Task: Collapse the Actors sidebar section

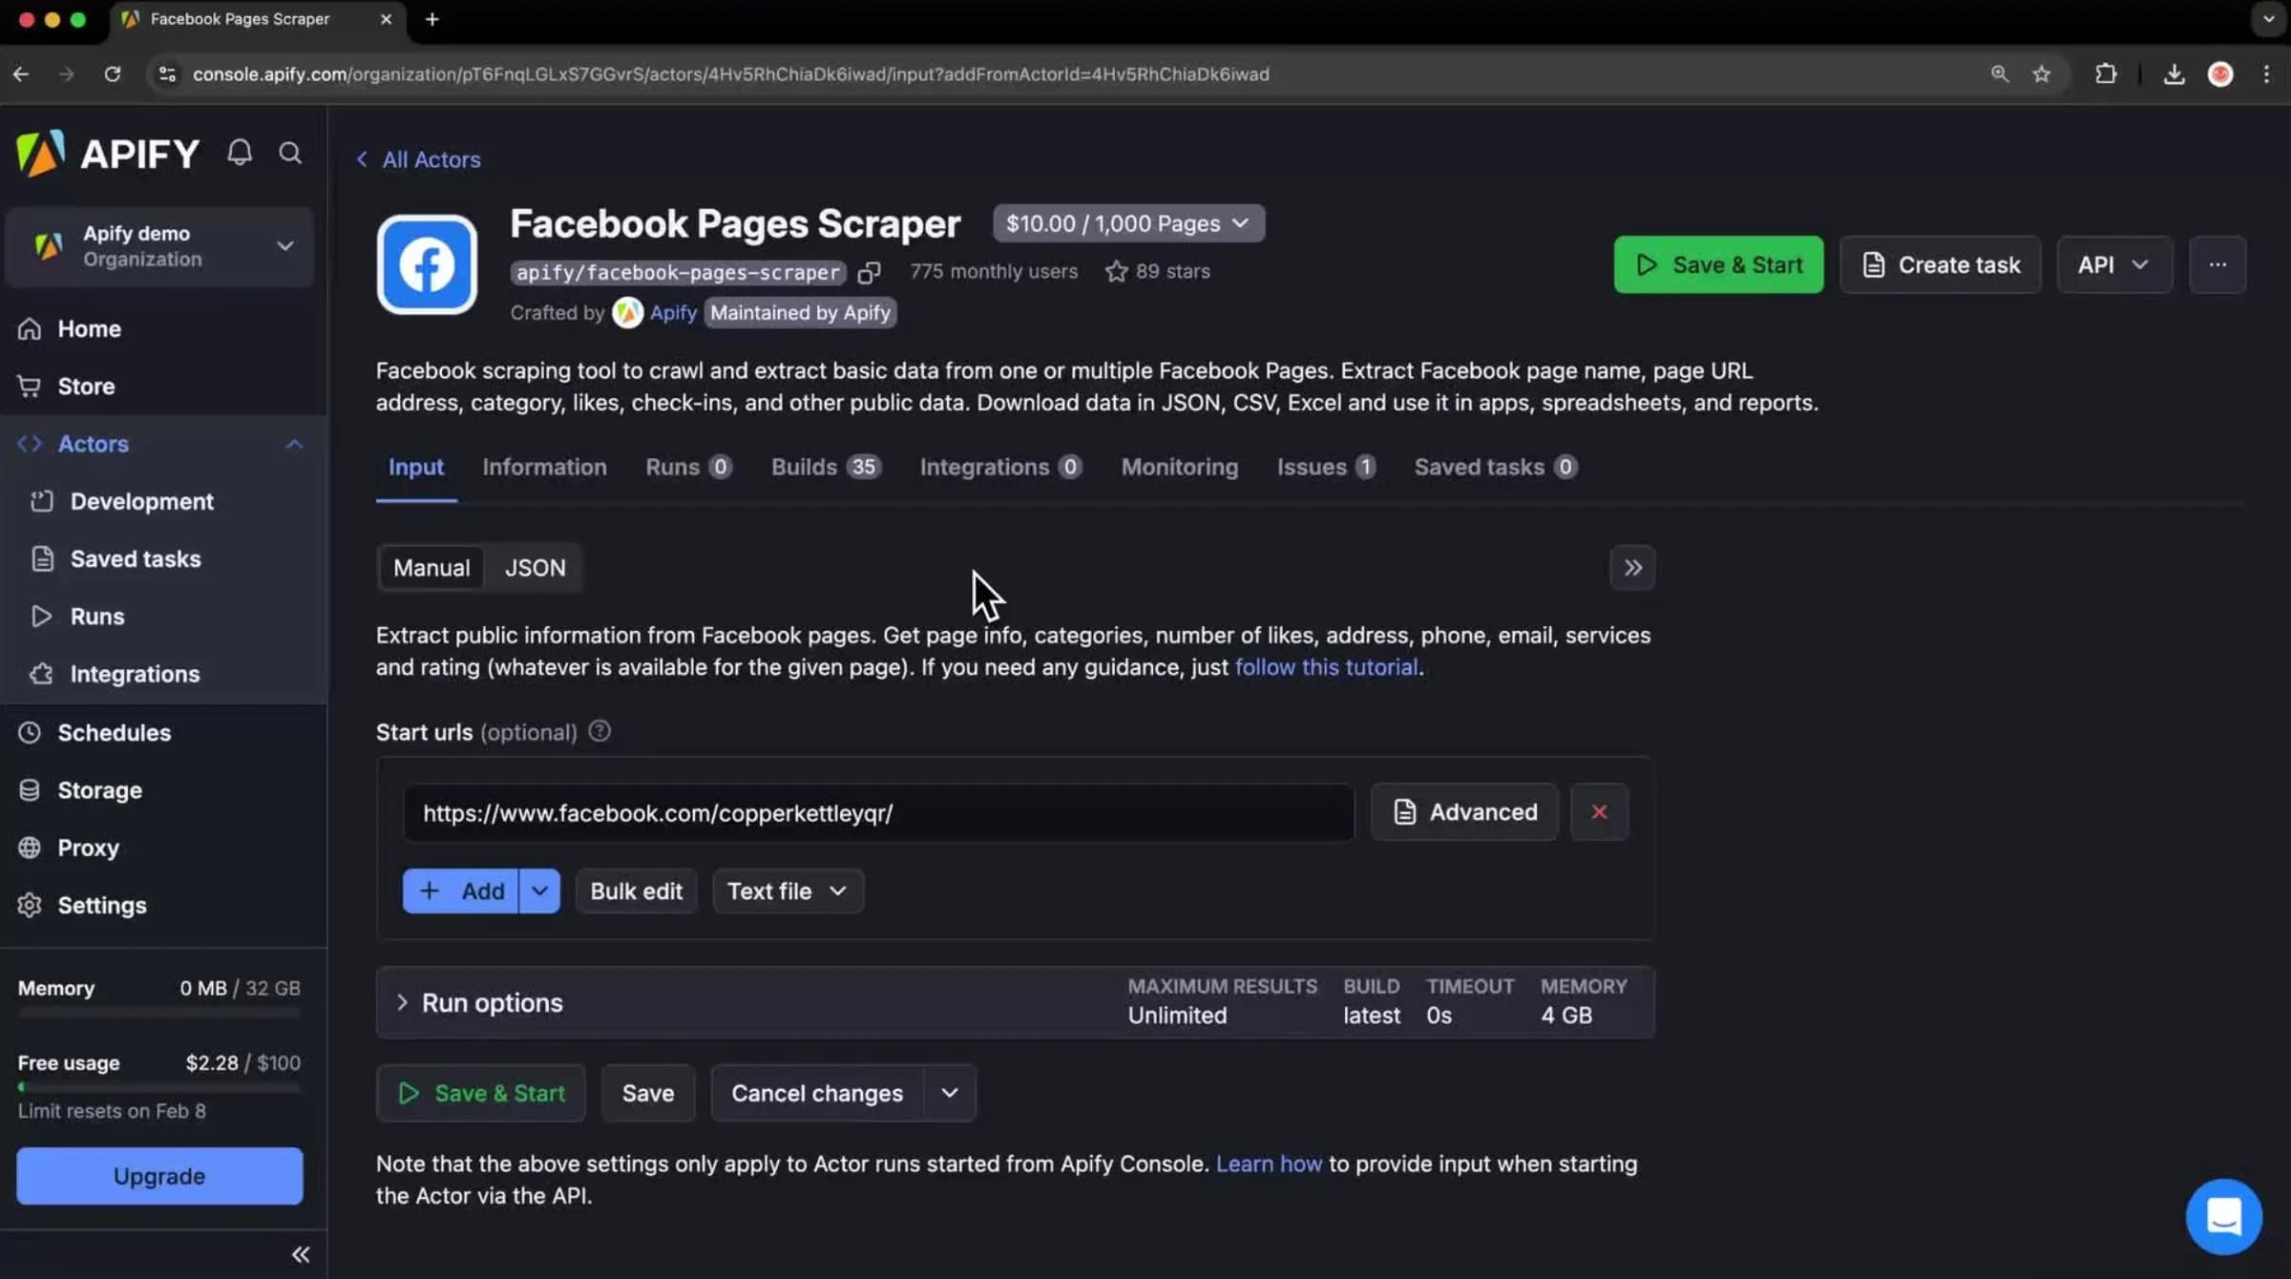Action: point(294,444)
